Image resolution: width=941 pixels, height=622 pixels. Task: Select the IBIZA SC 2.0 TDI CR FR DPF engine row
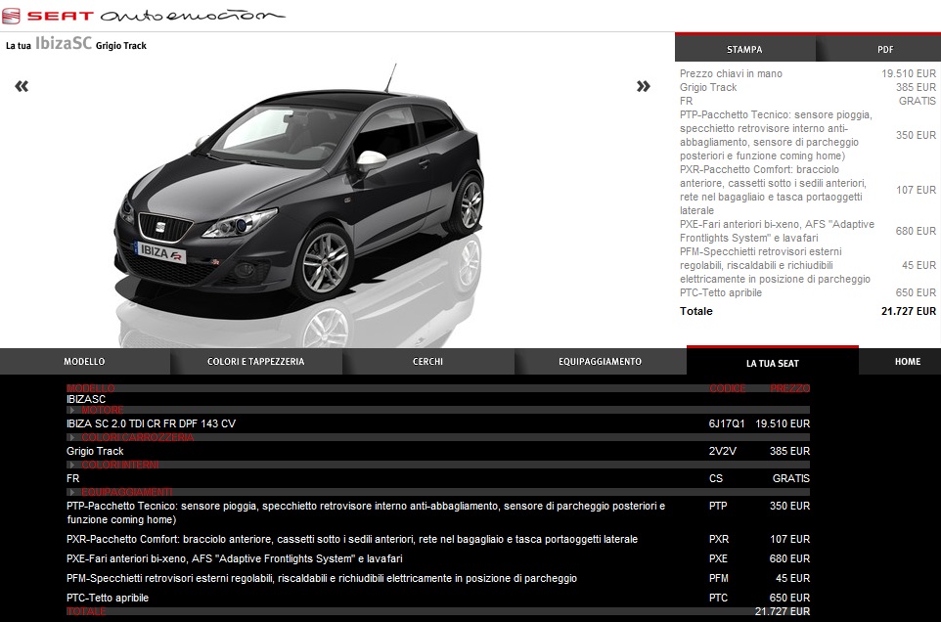pos(438,423)
